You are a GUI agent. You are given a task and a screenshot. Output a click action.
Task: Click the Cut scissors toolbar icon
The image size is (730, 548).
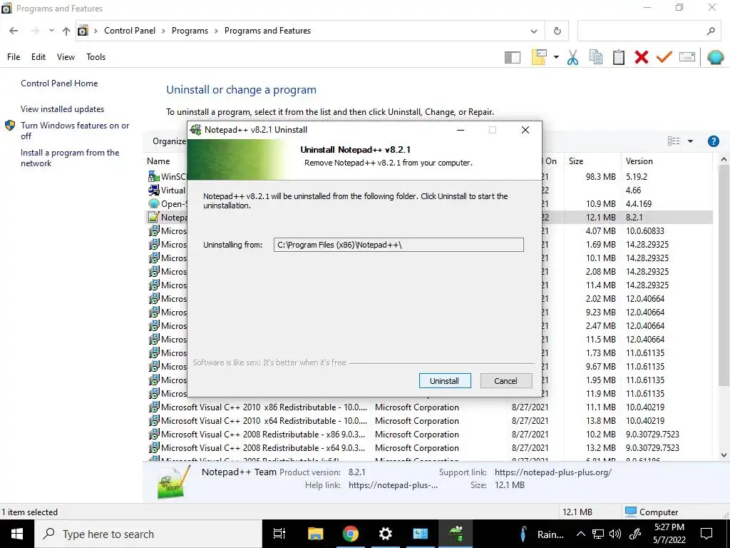click(572, 57)
